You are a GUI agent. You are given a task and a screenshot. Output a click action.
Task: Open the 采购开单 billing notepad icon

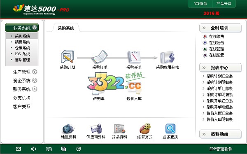point(134,57)
